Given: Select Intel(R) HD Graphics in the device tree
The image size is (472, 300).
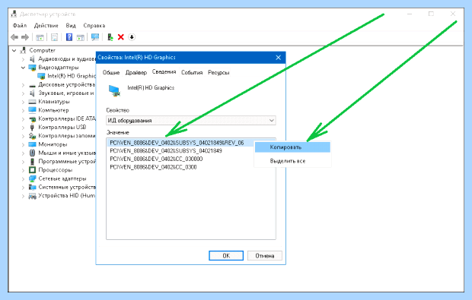Looking at the screenshot, I should (72, 76).
